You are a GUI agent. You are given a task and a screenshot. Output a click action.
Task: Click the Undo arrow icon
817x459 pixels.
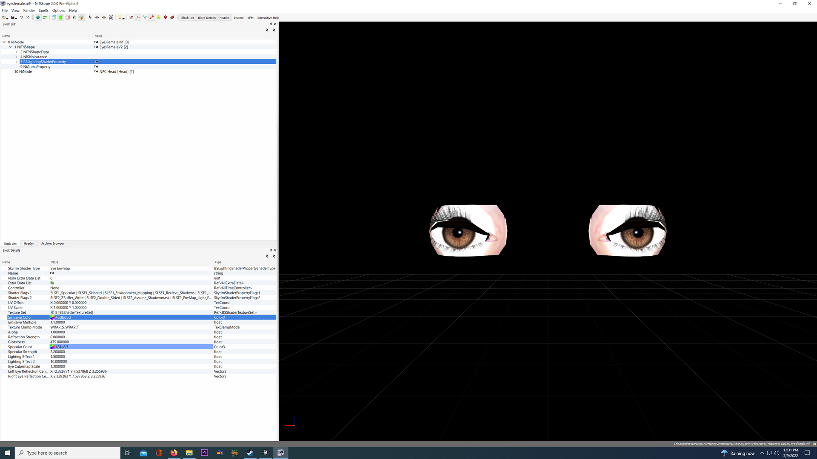tap(21, 17)
